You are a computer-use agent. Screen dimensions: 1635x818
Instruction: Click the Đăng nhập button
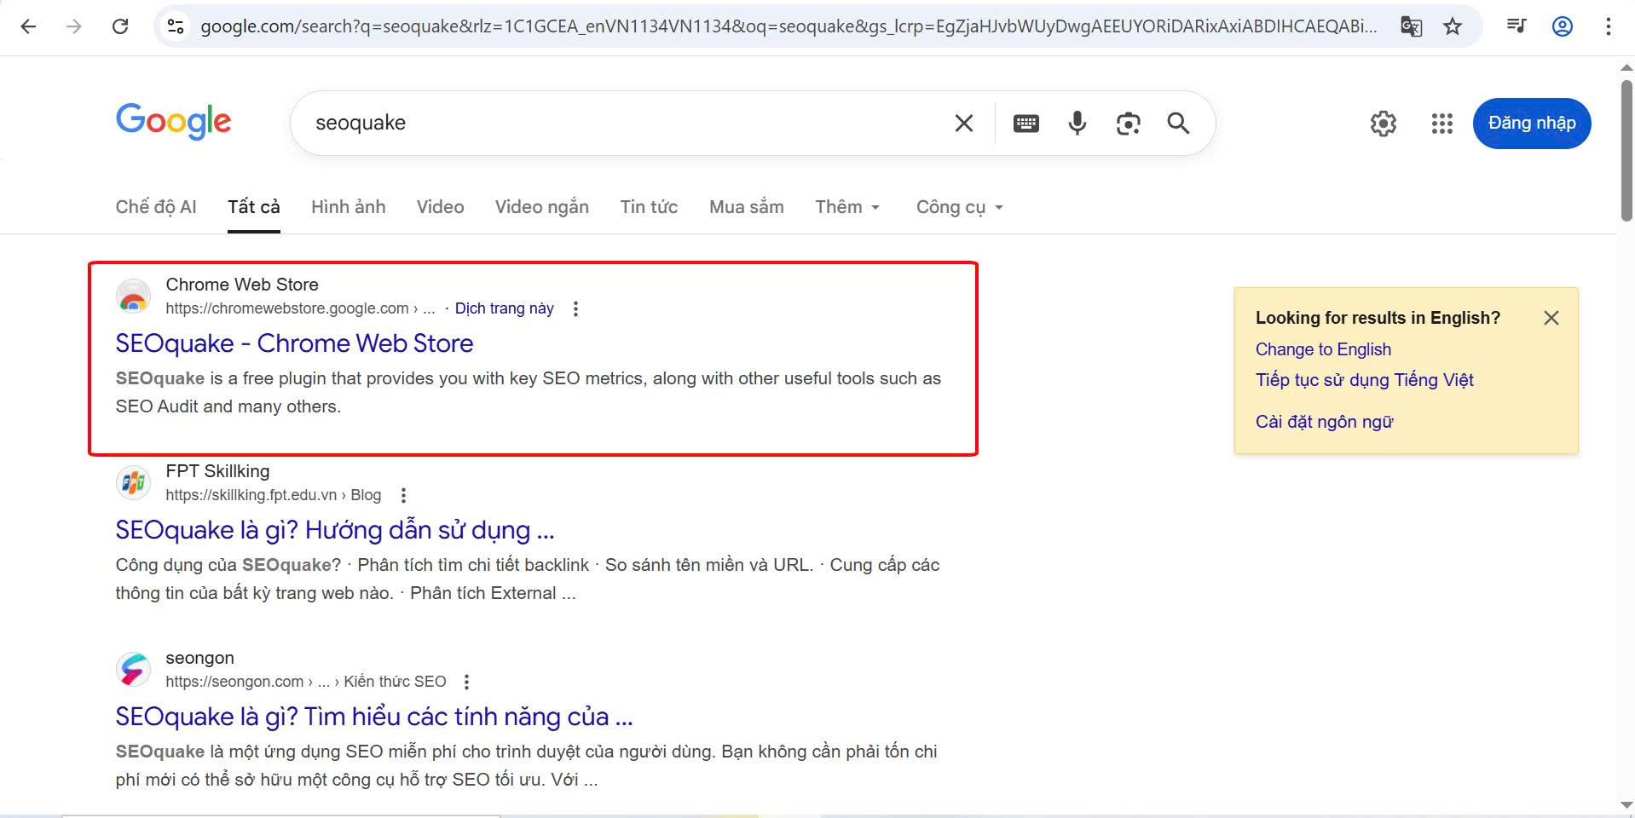tap(1531, 123)
